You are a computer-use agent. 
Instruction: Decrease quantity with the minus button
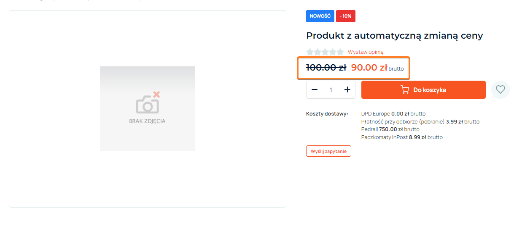(x=315, y=89)
